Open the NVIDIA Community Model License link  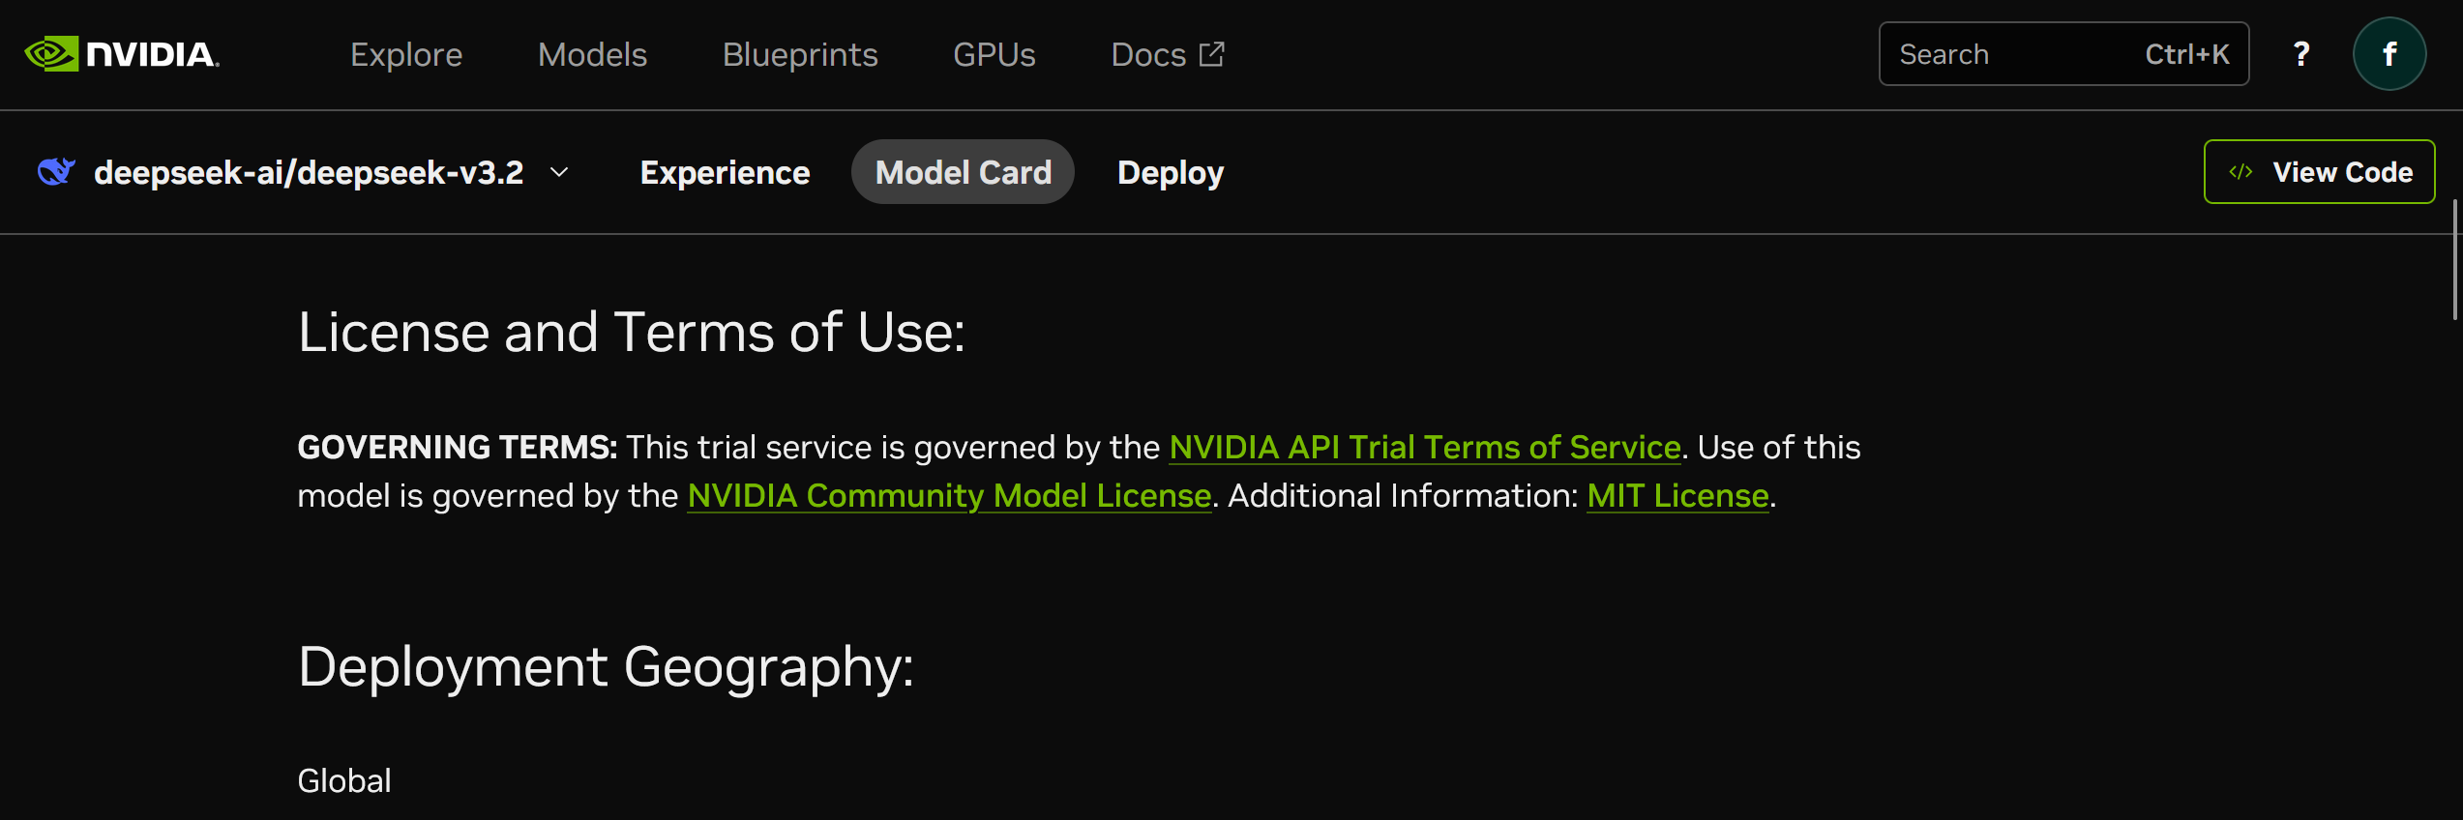point(949,495)
